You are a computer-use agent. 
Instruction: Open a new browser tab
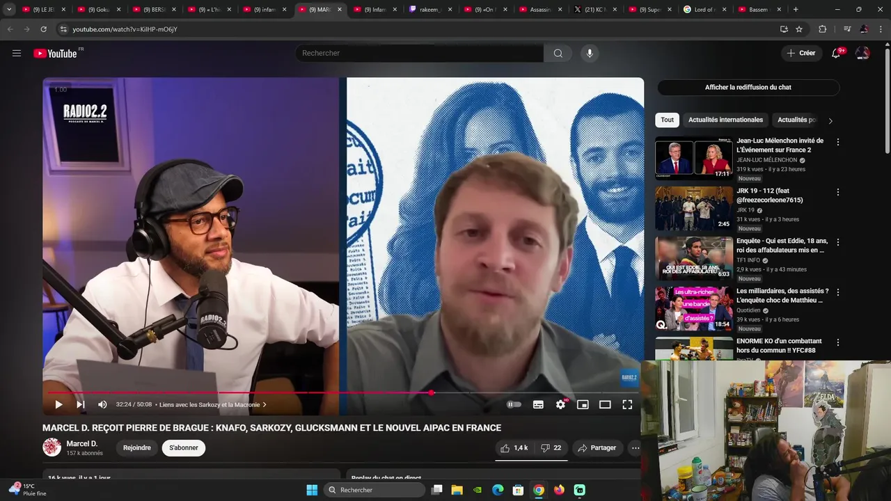click(796, 10)
